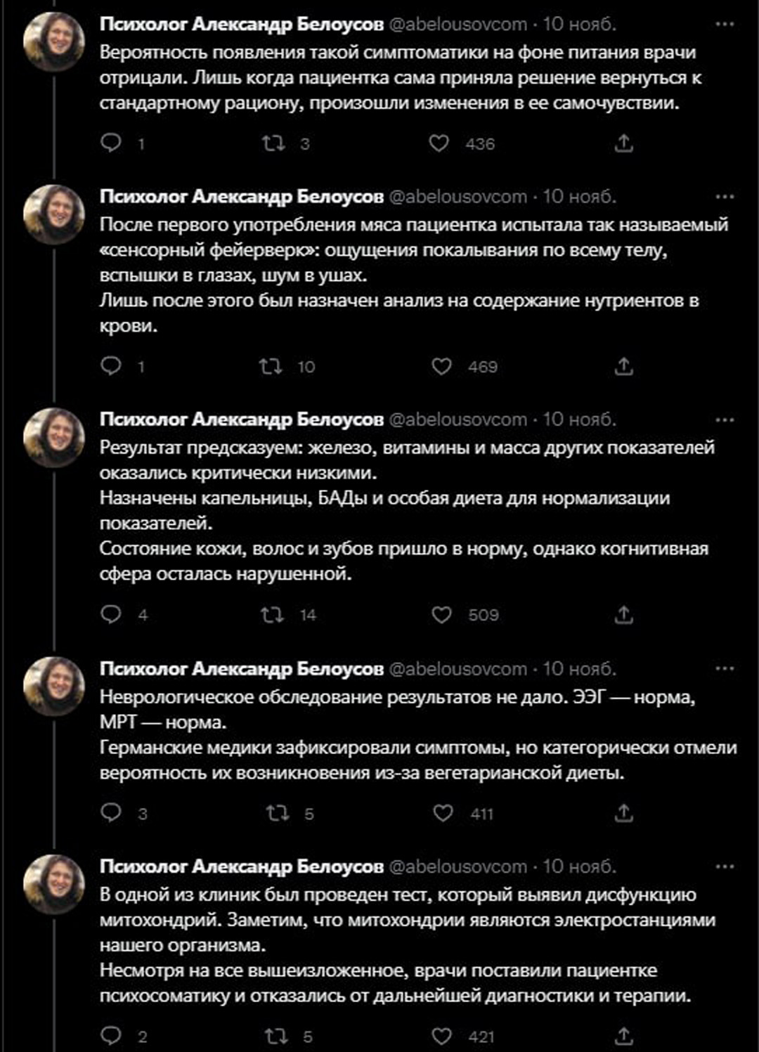Open more menu on the ЭЭГ tweet
759x1052 pixels.
tap(724, 668)
